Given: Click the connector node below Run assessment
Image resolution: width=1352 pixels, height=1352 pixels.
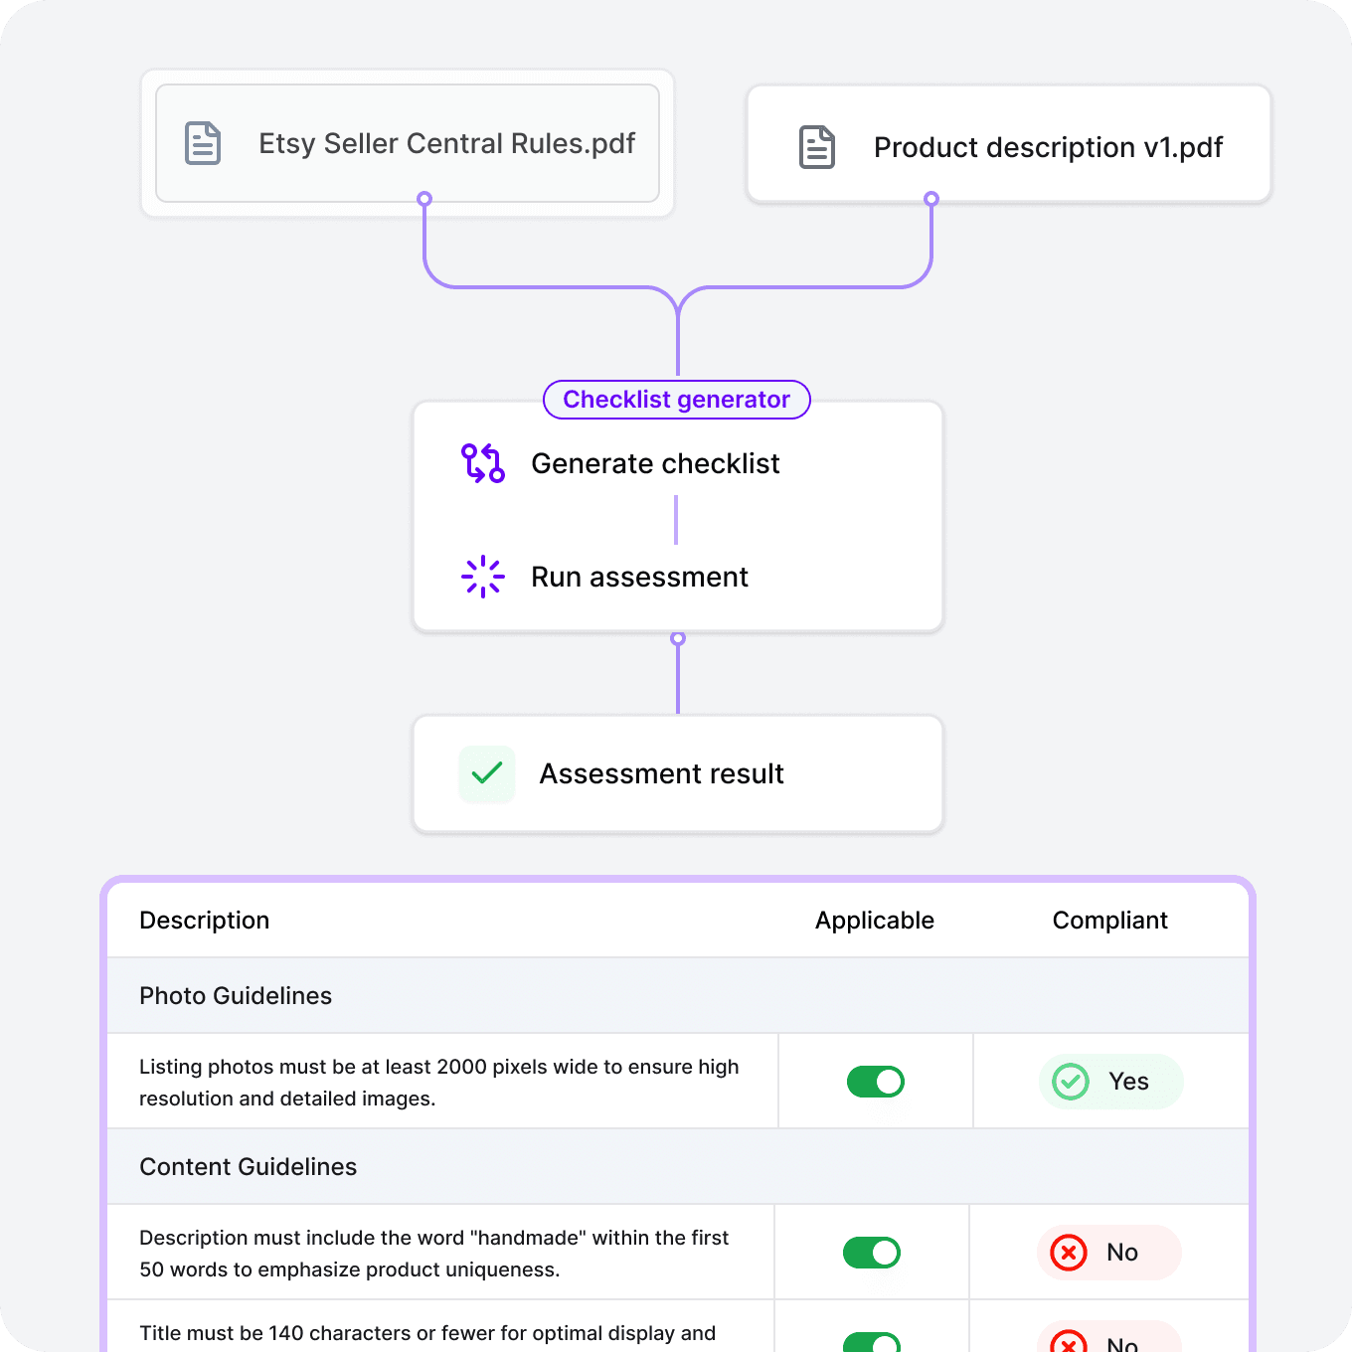Looking at the screenshot, I should click(677, 637).
